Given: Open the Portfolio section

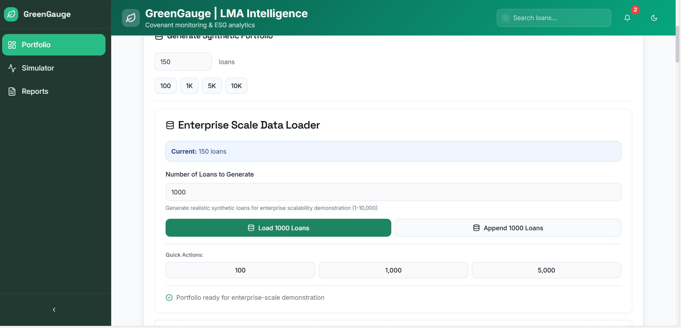Looking at the screenshot, I should (x=54, y=45).
